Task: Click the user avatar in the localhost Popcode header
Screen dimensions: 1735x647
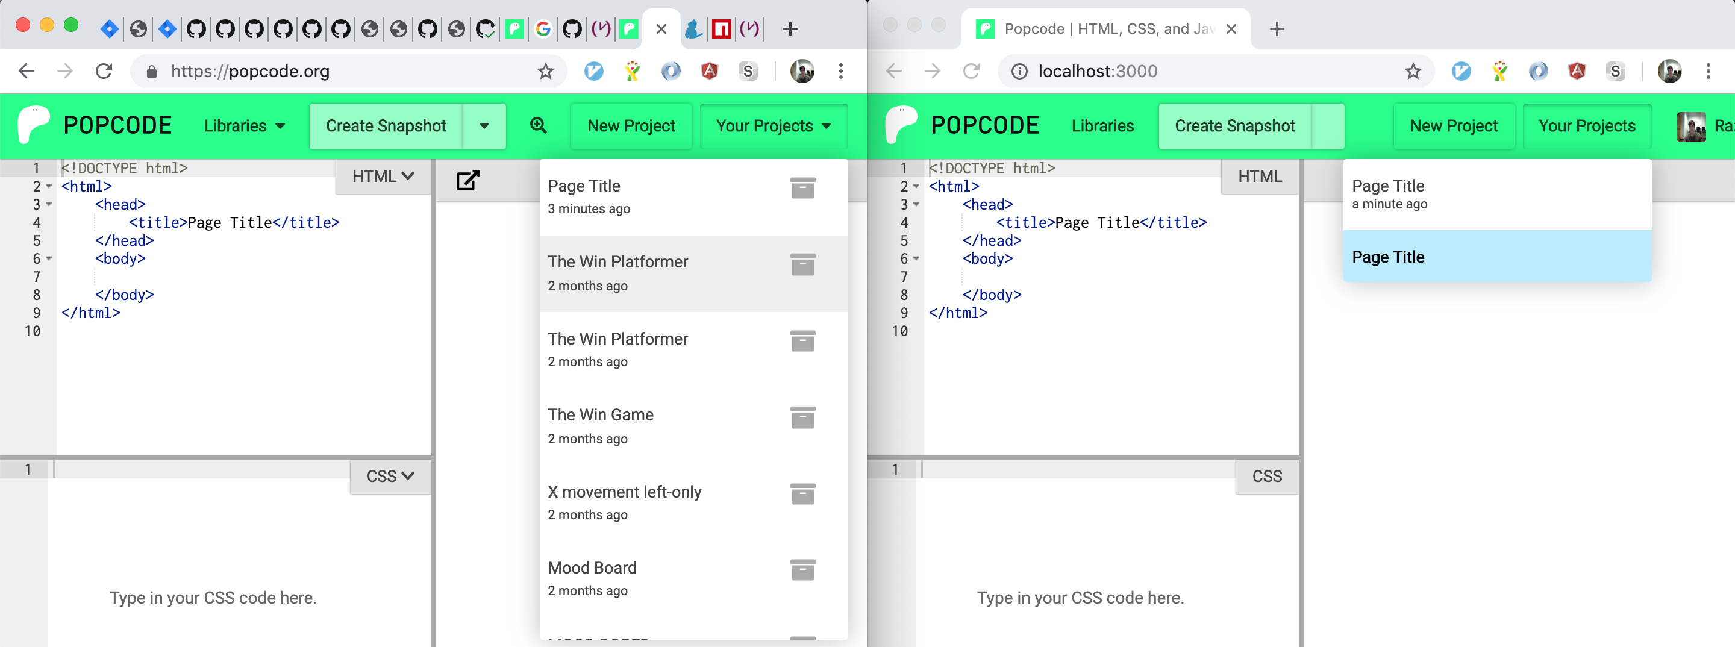Action: (1691, 127)
